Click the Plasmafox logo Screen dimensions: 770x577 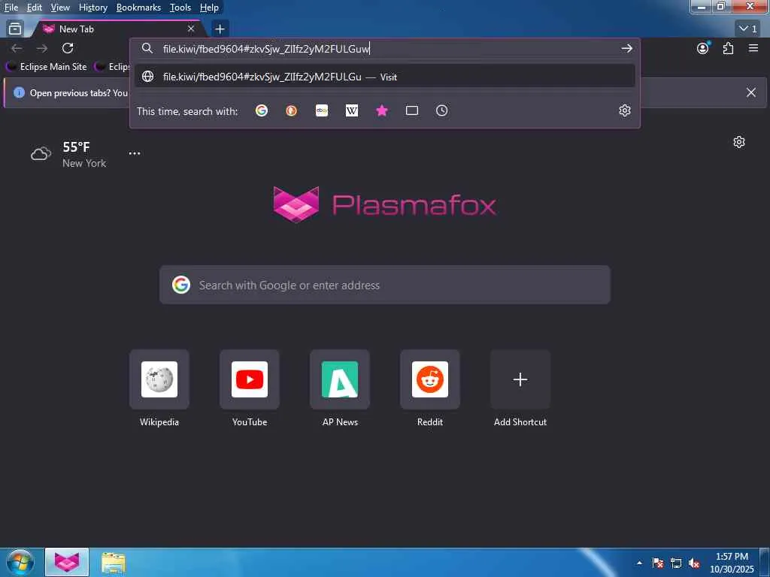(385, 204)
